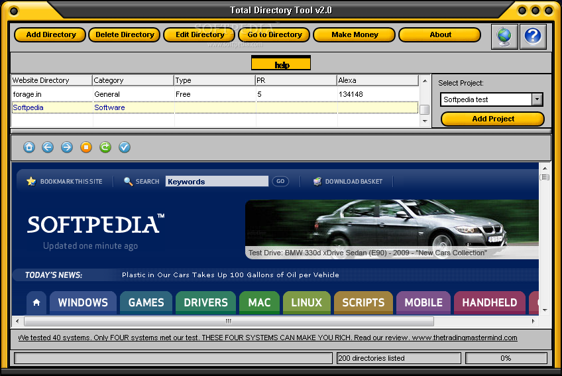Sort by PR column header
The width and height of the screenshot is (562, 376).
pos(296,80)
